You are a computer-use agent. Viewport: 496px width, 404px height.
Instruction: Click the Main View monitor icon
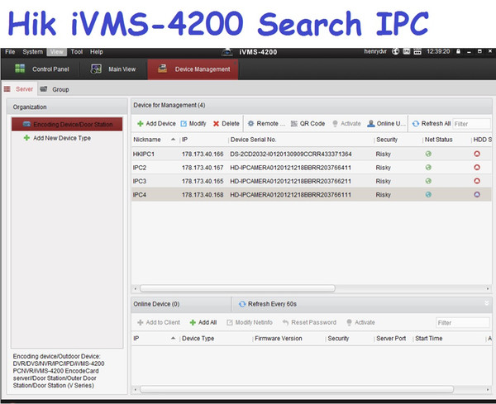(x=96, y=69)
